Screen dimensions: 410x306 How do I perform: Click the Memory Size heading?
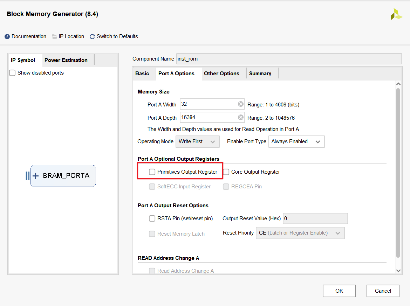click(153, 92)
